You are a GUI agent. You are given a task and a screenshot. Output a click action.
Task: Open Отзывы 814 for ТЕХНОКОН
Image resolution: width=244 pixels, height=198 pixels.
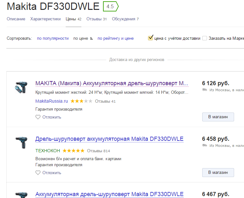(x=99, y=151)
